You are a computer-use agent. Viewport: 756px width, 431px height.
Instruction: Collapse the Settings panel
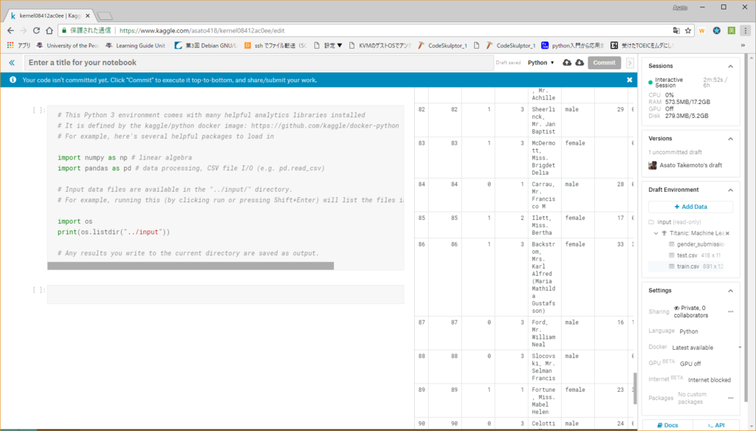coord(730,291)
